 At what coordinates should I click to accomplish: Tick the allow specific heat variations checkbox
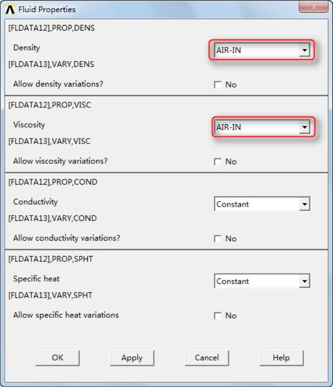pyautogui.click(x=217, y=315)
